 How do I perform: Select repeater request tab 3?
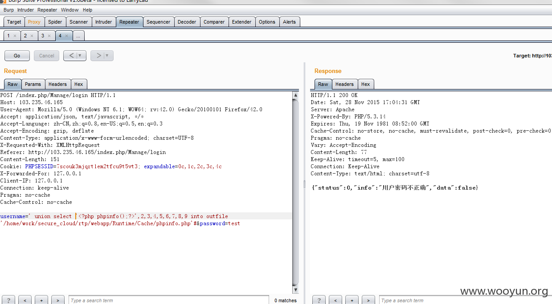(x=43, y=36)
